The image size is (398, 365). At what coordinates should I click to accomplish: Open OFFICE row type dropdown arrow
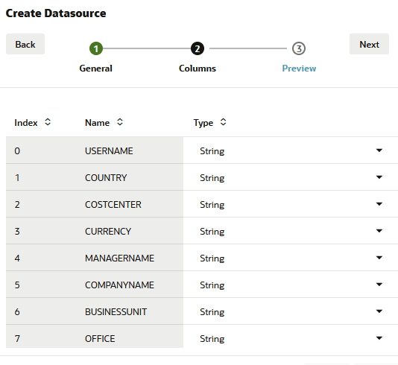click(x=379, y=338)
